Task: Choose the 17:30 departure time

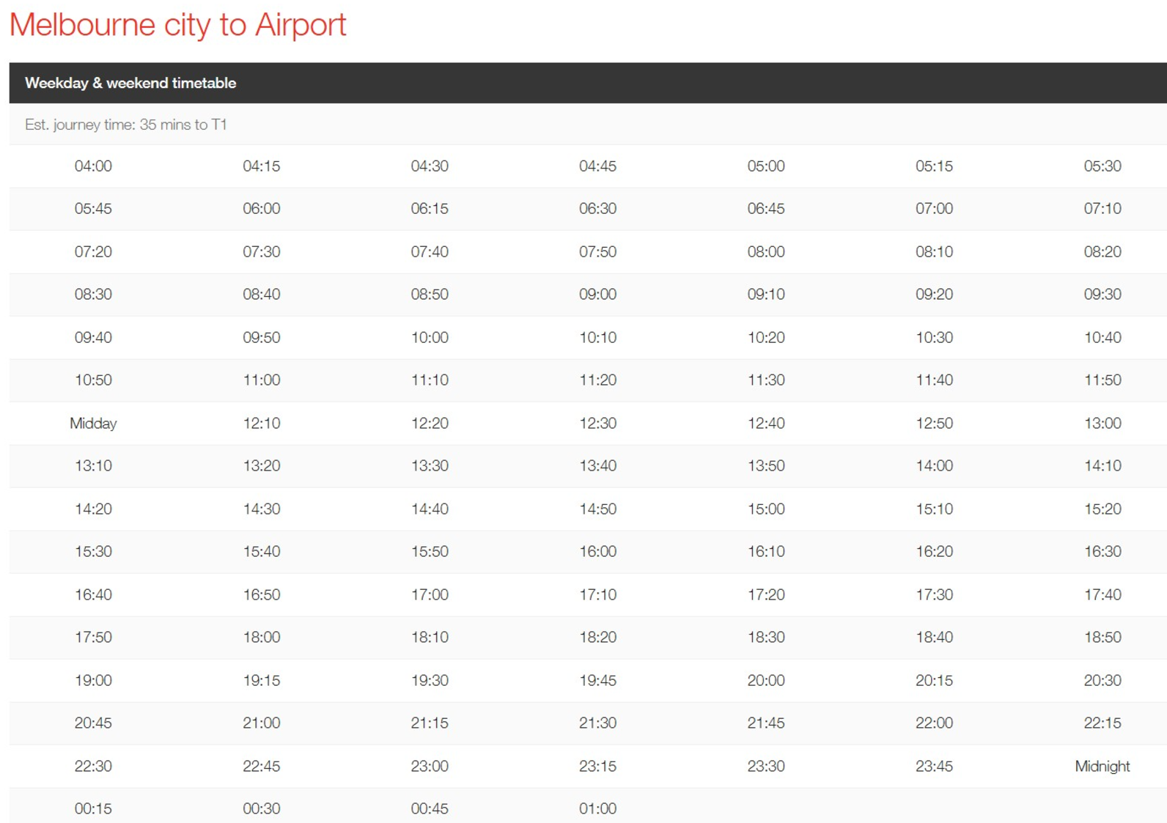Action: [934, 595]
